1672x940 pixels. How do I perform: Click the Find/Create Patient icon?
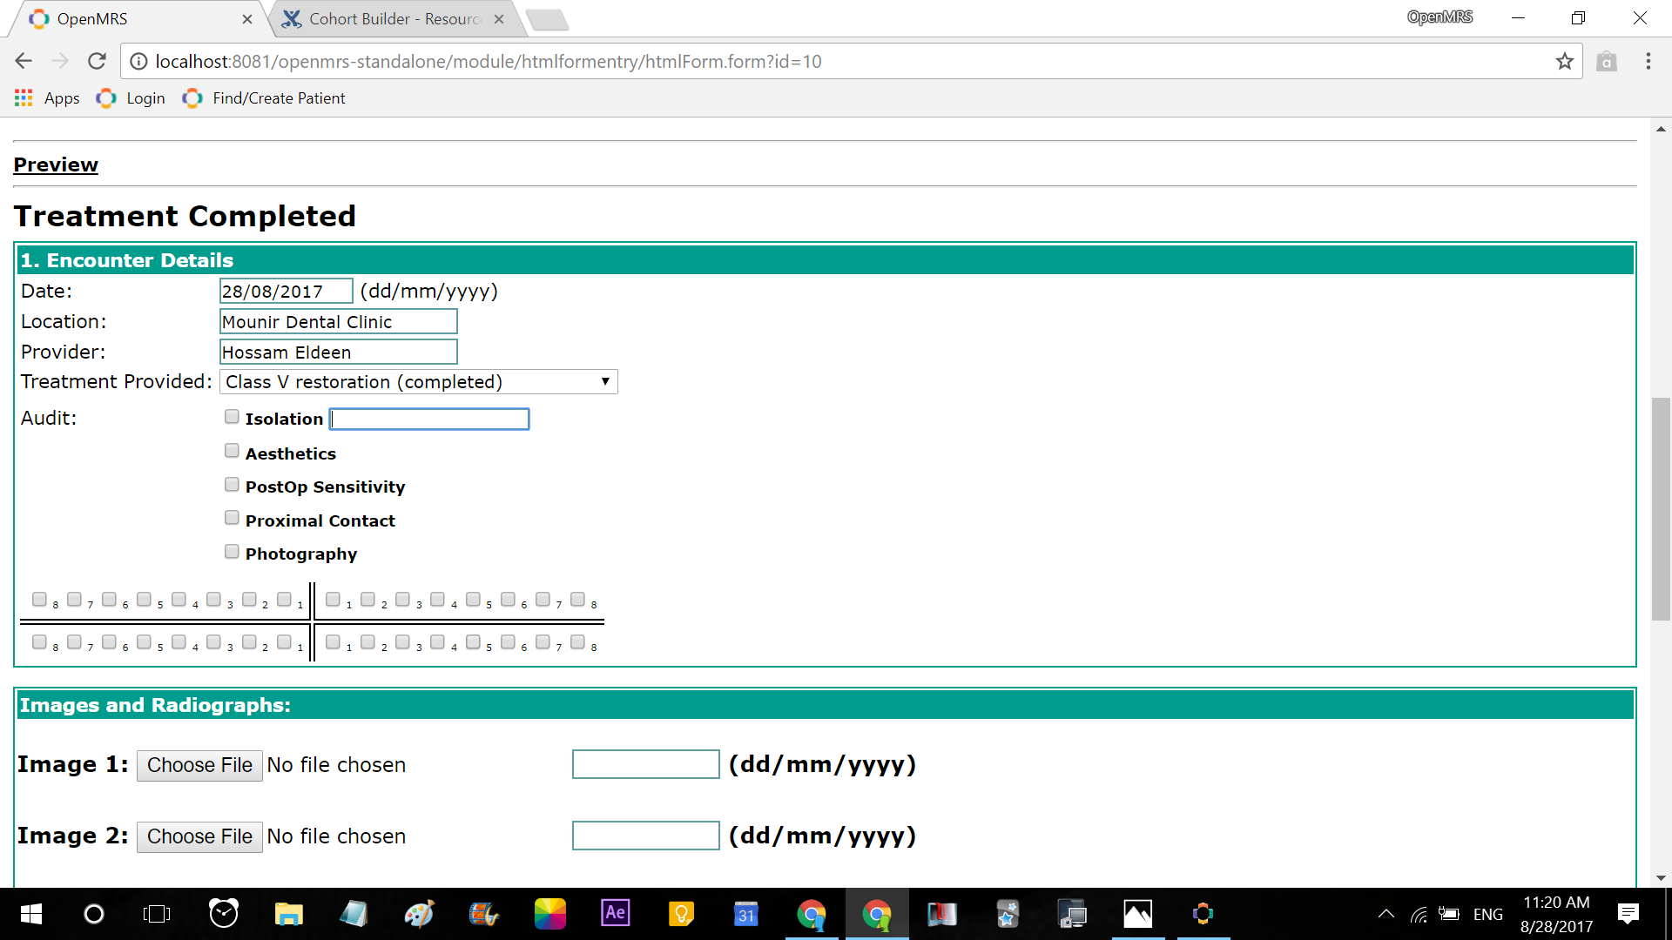coord(193,97)
